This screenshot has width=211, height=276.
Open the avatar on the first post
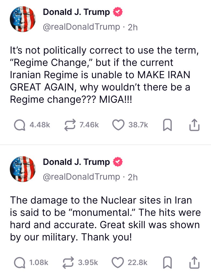coord(23,19)
